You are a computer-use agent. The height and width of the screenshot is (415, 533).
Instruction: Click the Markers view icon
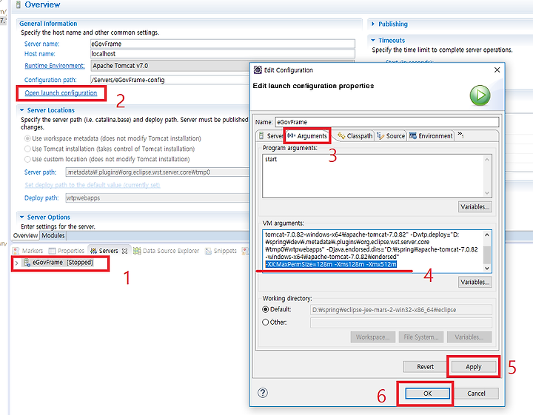(16, 251)
